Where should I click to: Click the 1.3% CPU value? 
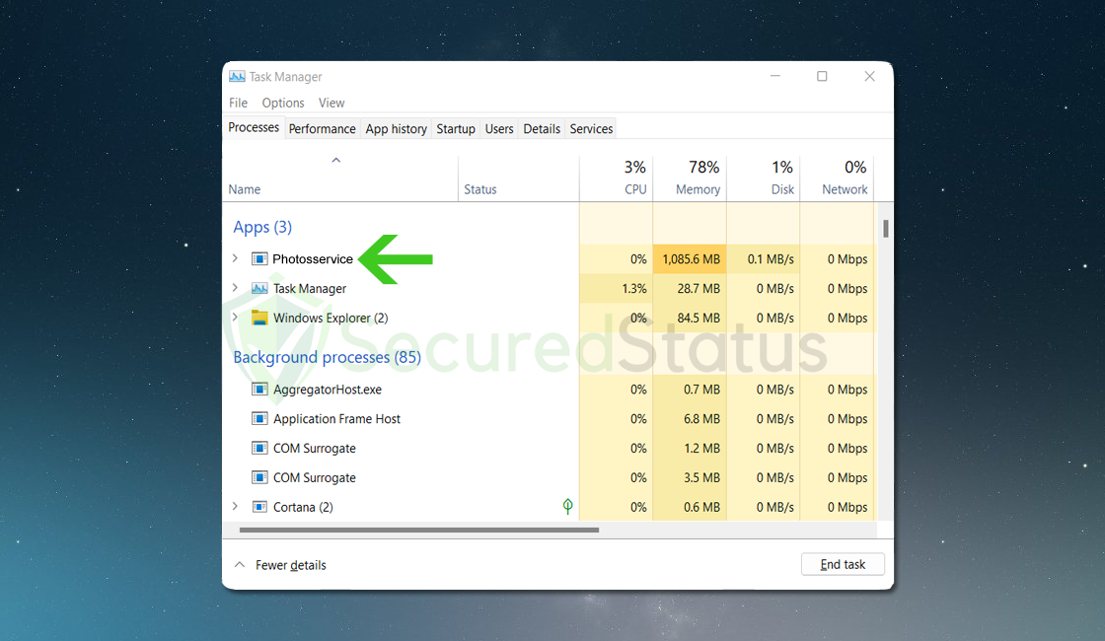pos(634,288)
